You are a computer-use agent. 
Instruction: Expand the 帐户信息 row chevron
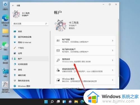113,41
